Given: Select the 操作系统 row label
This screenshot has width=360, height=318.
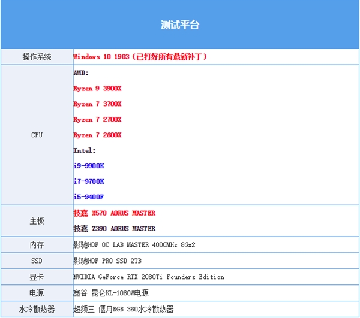Looking at the screenshot, I should point(37,56).
